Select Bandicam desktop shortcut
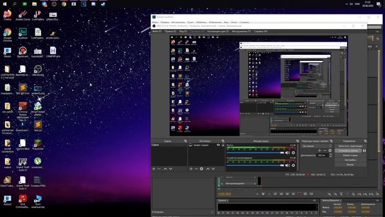The image size is (385, 217). [23, 52]
